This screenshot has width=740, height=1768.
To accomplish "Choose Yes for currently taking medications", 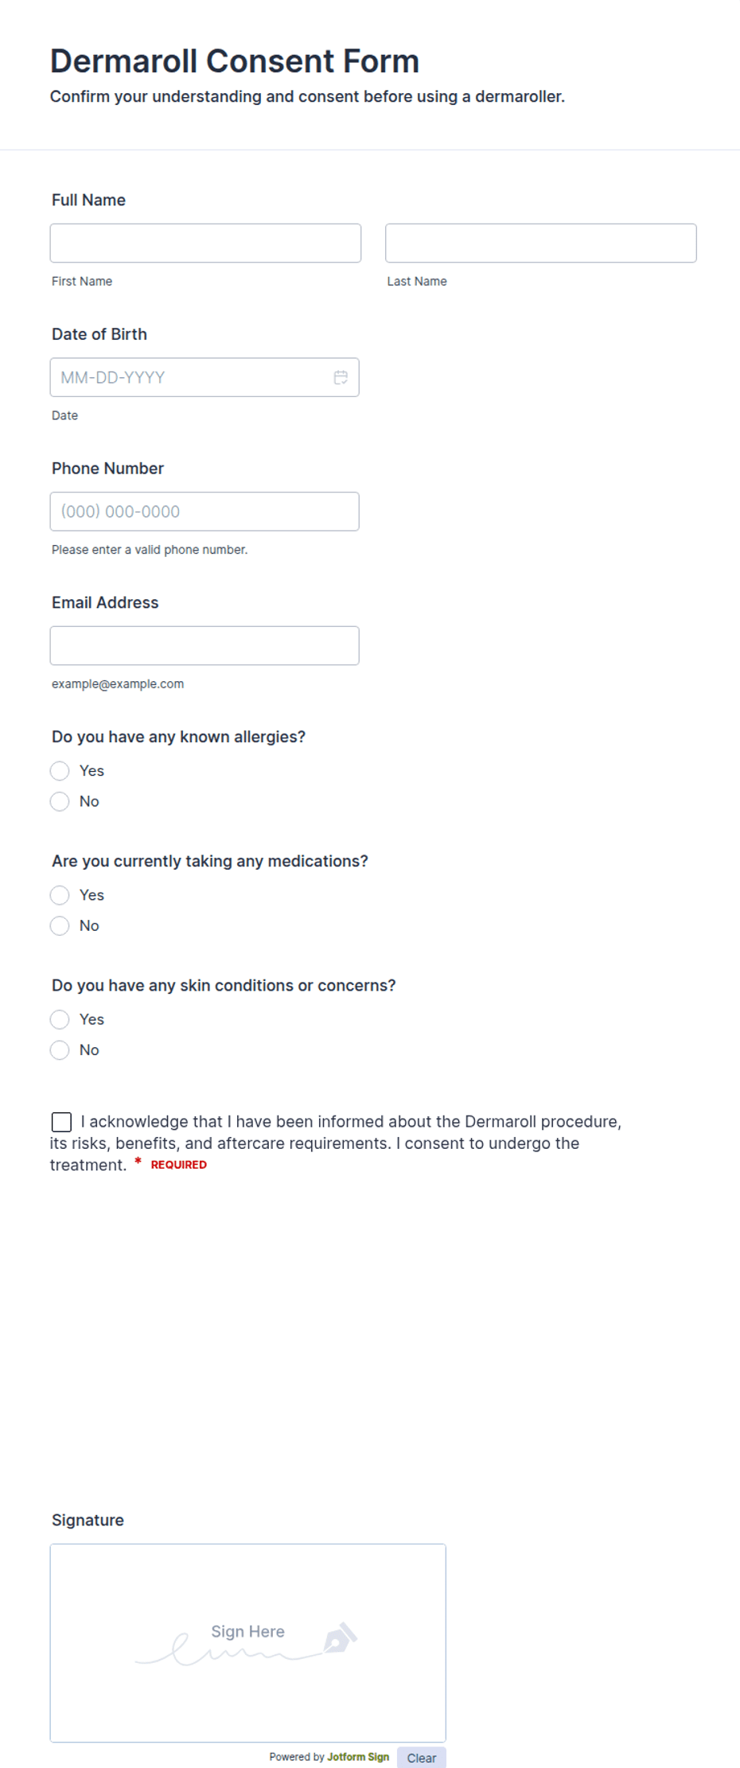I will tap(60, 895).
